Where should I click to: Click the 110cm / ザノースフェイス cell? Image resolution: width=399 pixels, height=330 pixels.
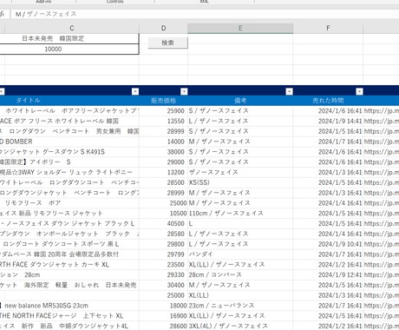[240, 214]
